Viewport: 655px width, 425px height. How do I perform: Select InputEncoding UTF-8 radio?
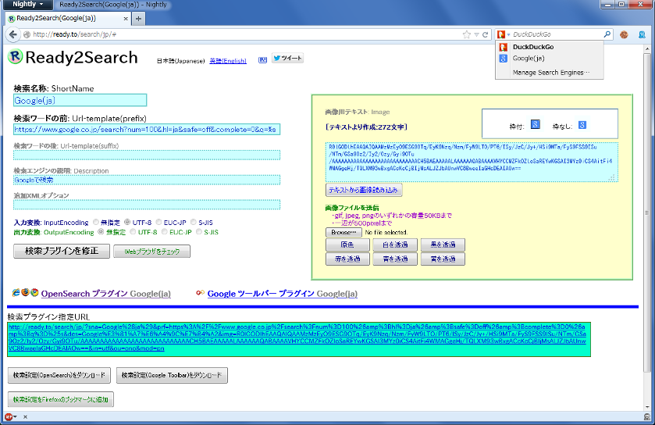click(x=127, y=223)
